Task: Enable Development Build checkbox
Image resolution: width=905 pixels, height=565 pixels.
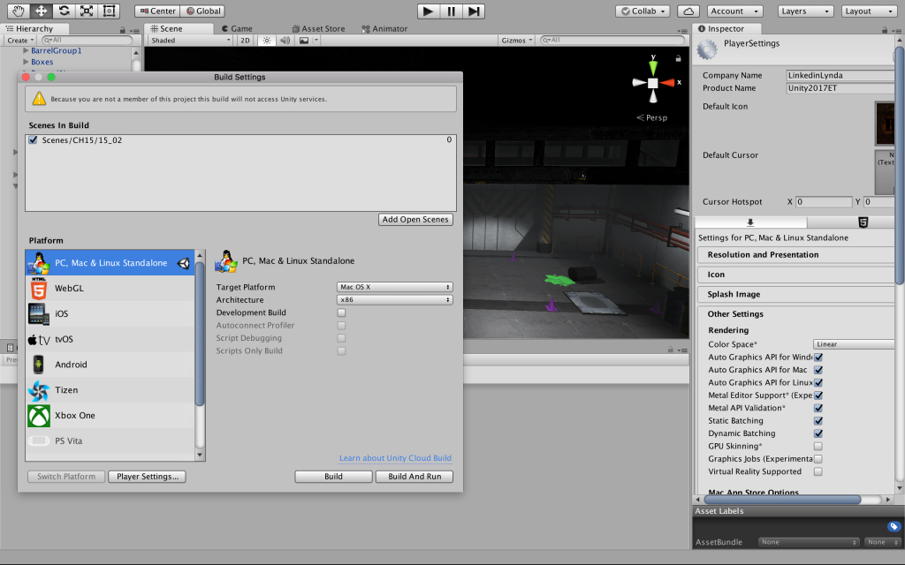Action: pos(342,313)
